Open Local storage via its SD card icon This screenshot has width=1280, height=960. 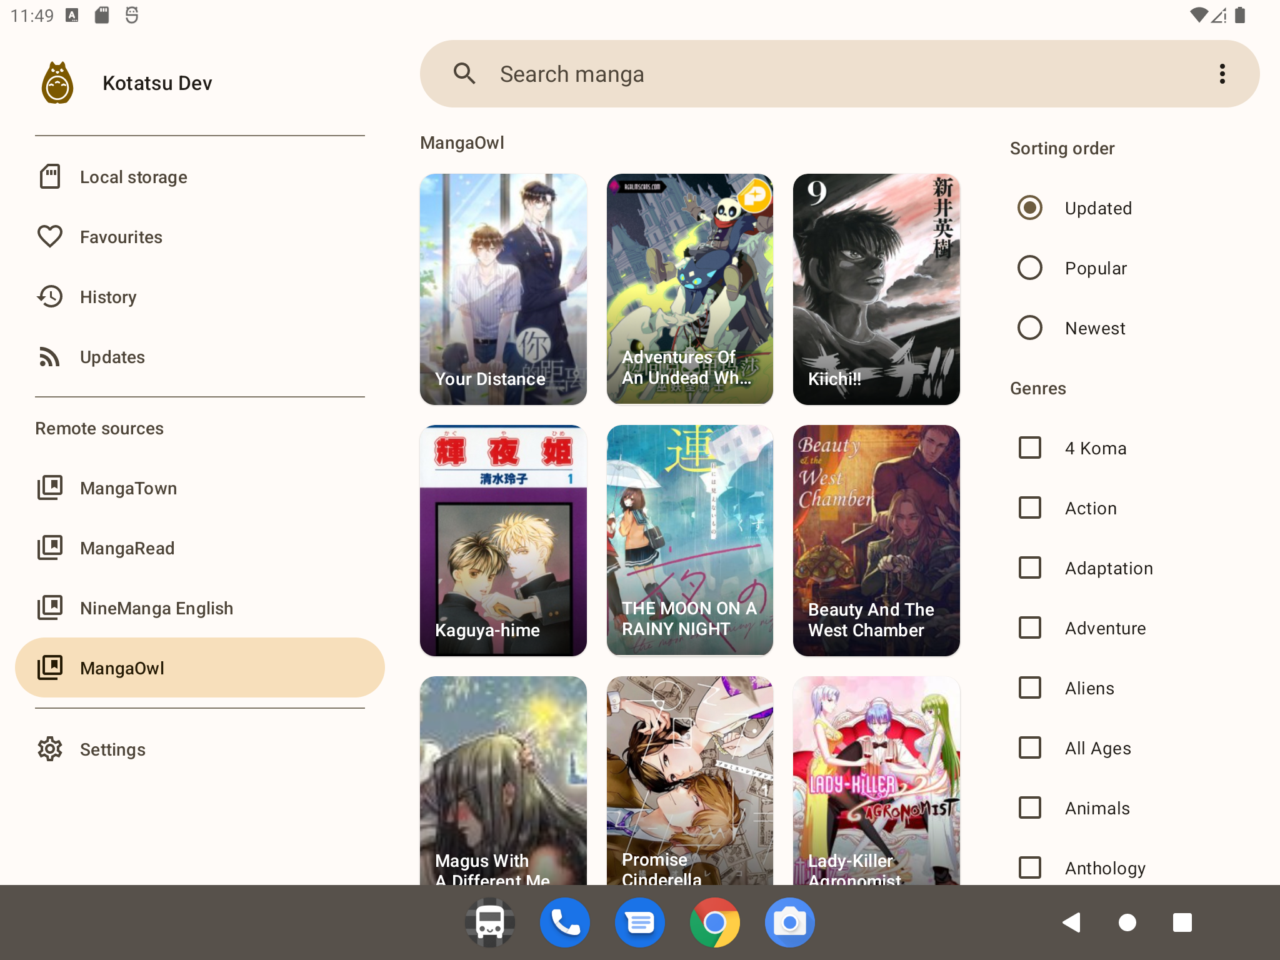50,177
